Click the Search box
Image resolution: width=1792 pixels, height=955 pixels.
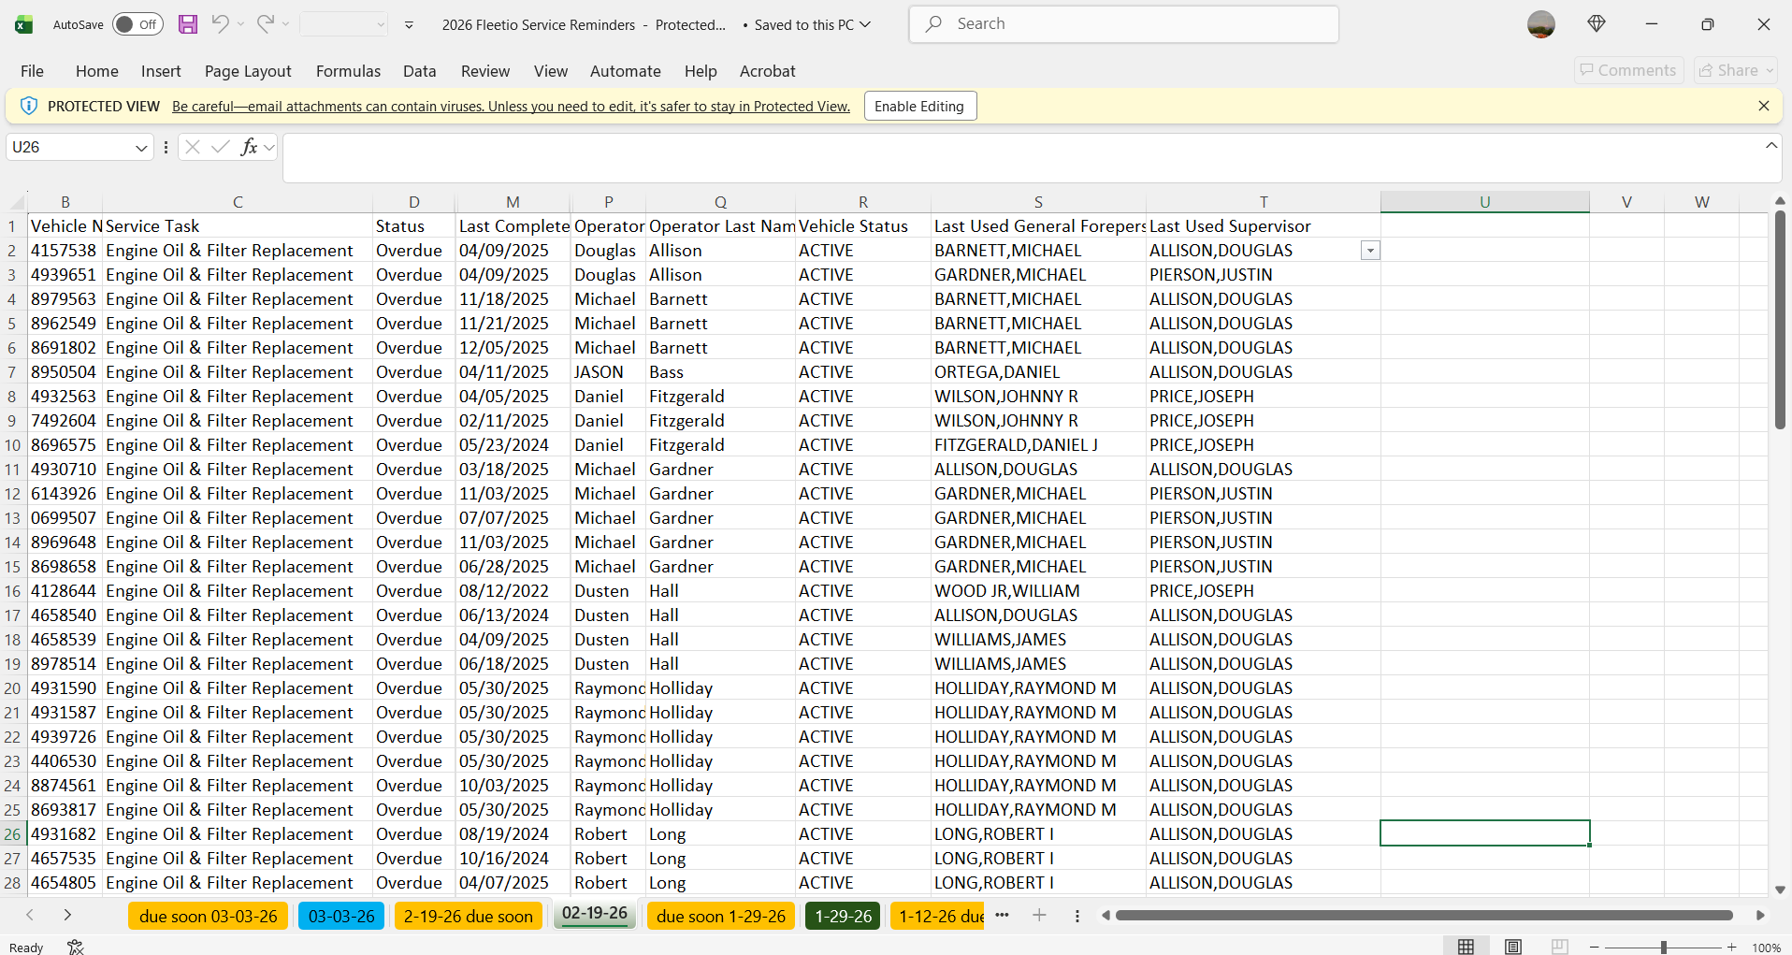(1123, 24)
